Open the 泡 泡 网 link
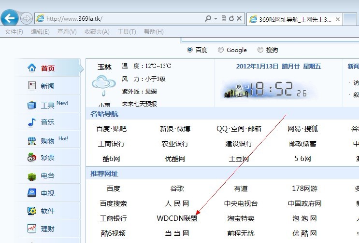359x243 pixels. coord(305,218)
